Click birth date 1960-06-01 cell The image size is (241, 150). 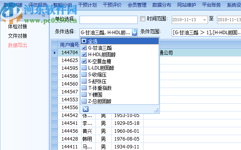tap(128, 131)
